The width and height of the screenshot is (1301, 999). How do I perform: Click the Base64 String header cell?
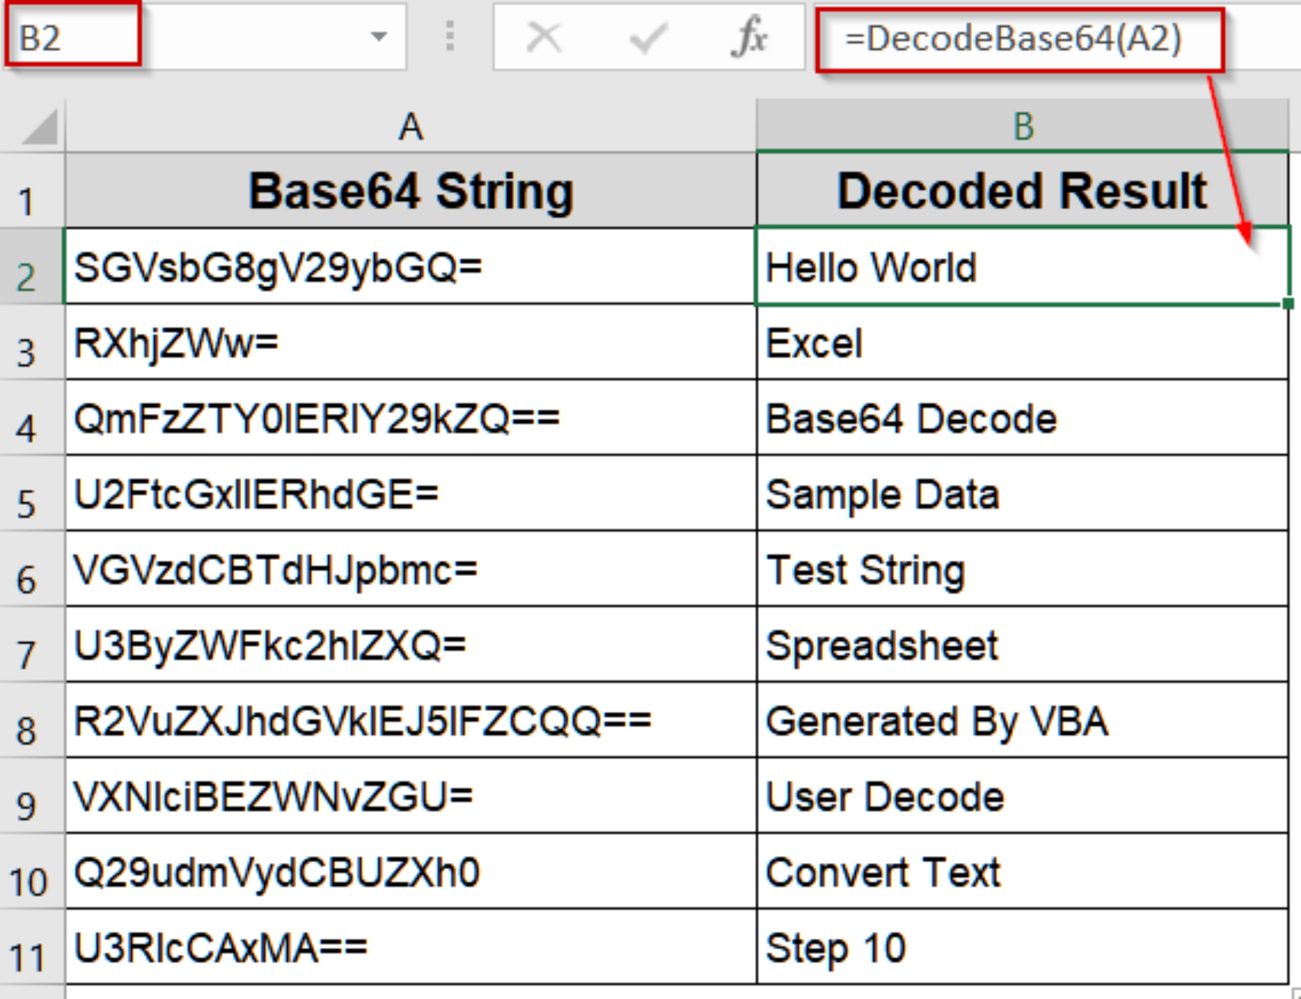410,191
